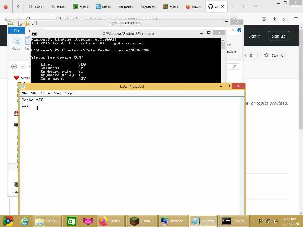Screen dimensions: 303x227
Task: Switch to the New Tab tab
Action: [x=194, y=7]
